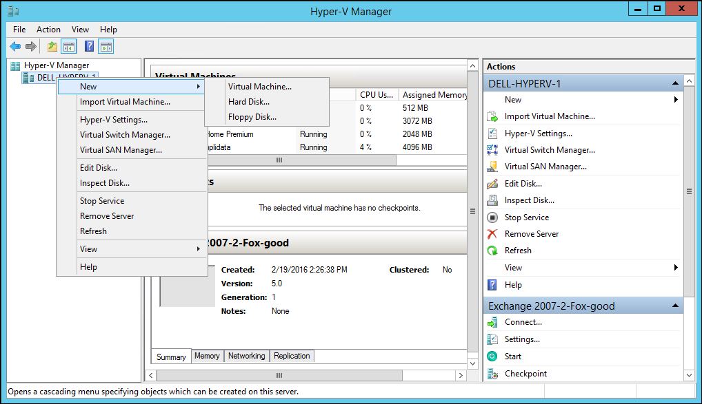Screen dimensions: 702x404
Task: Click the green Refresh icon in Actions
Action: click(x=492, y=251)
